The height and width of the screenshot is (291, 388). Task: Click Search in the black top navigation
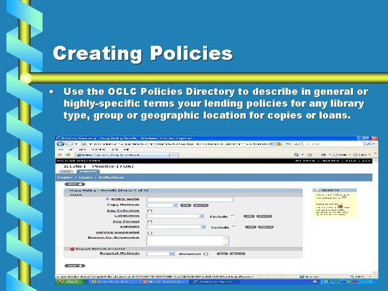331,161
